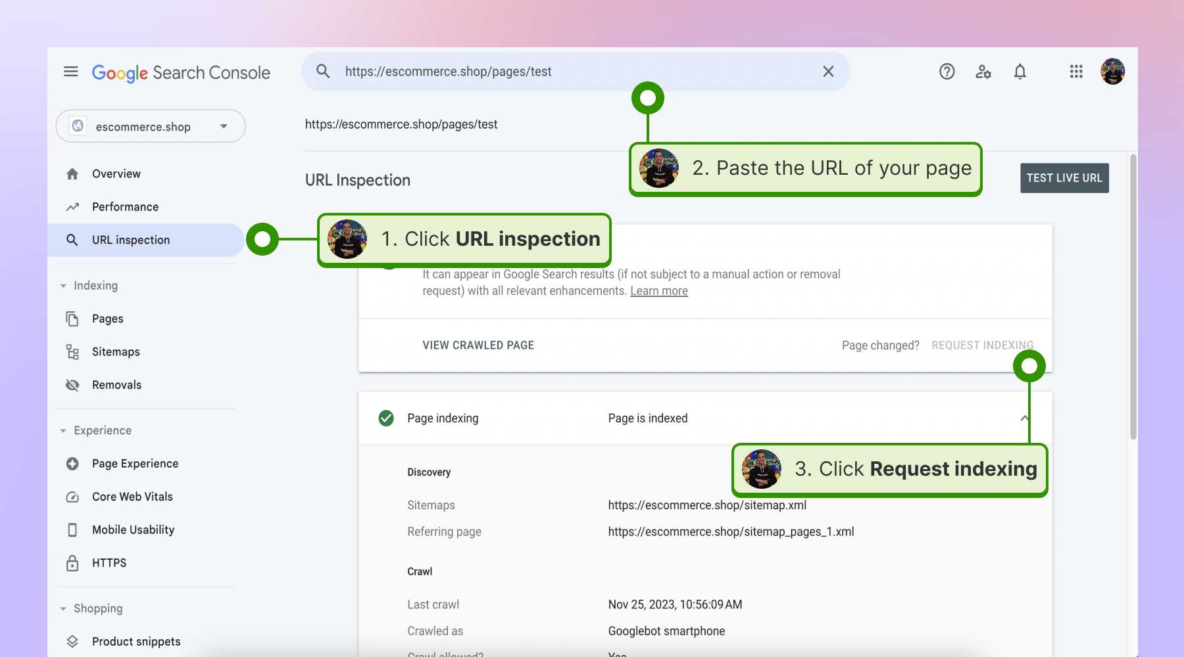Open the hamburger main menu
This screenshot has height=657, width=1184.
coord(71,72)
